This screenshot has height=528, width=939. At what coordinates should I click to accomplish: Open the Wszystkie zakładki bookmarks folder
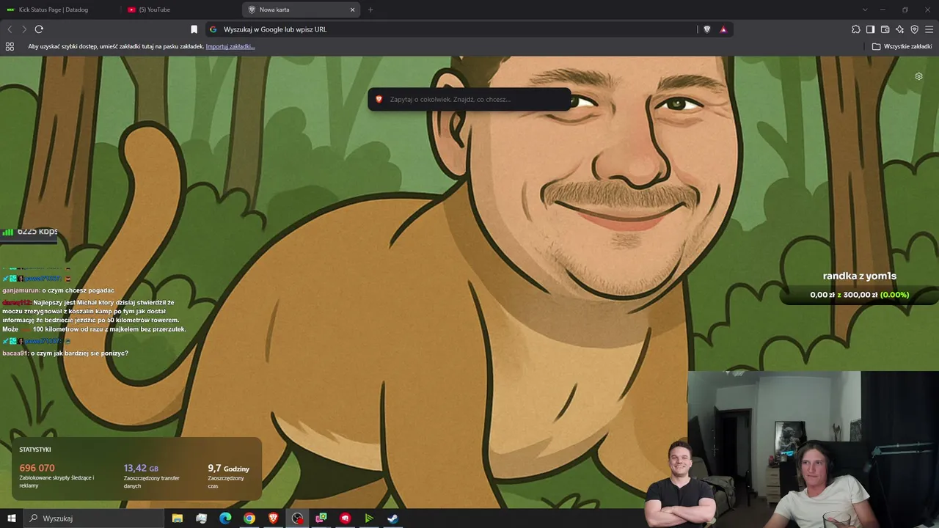902,46
